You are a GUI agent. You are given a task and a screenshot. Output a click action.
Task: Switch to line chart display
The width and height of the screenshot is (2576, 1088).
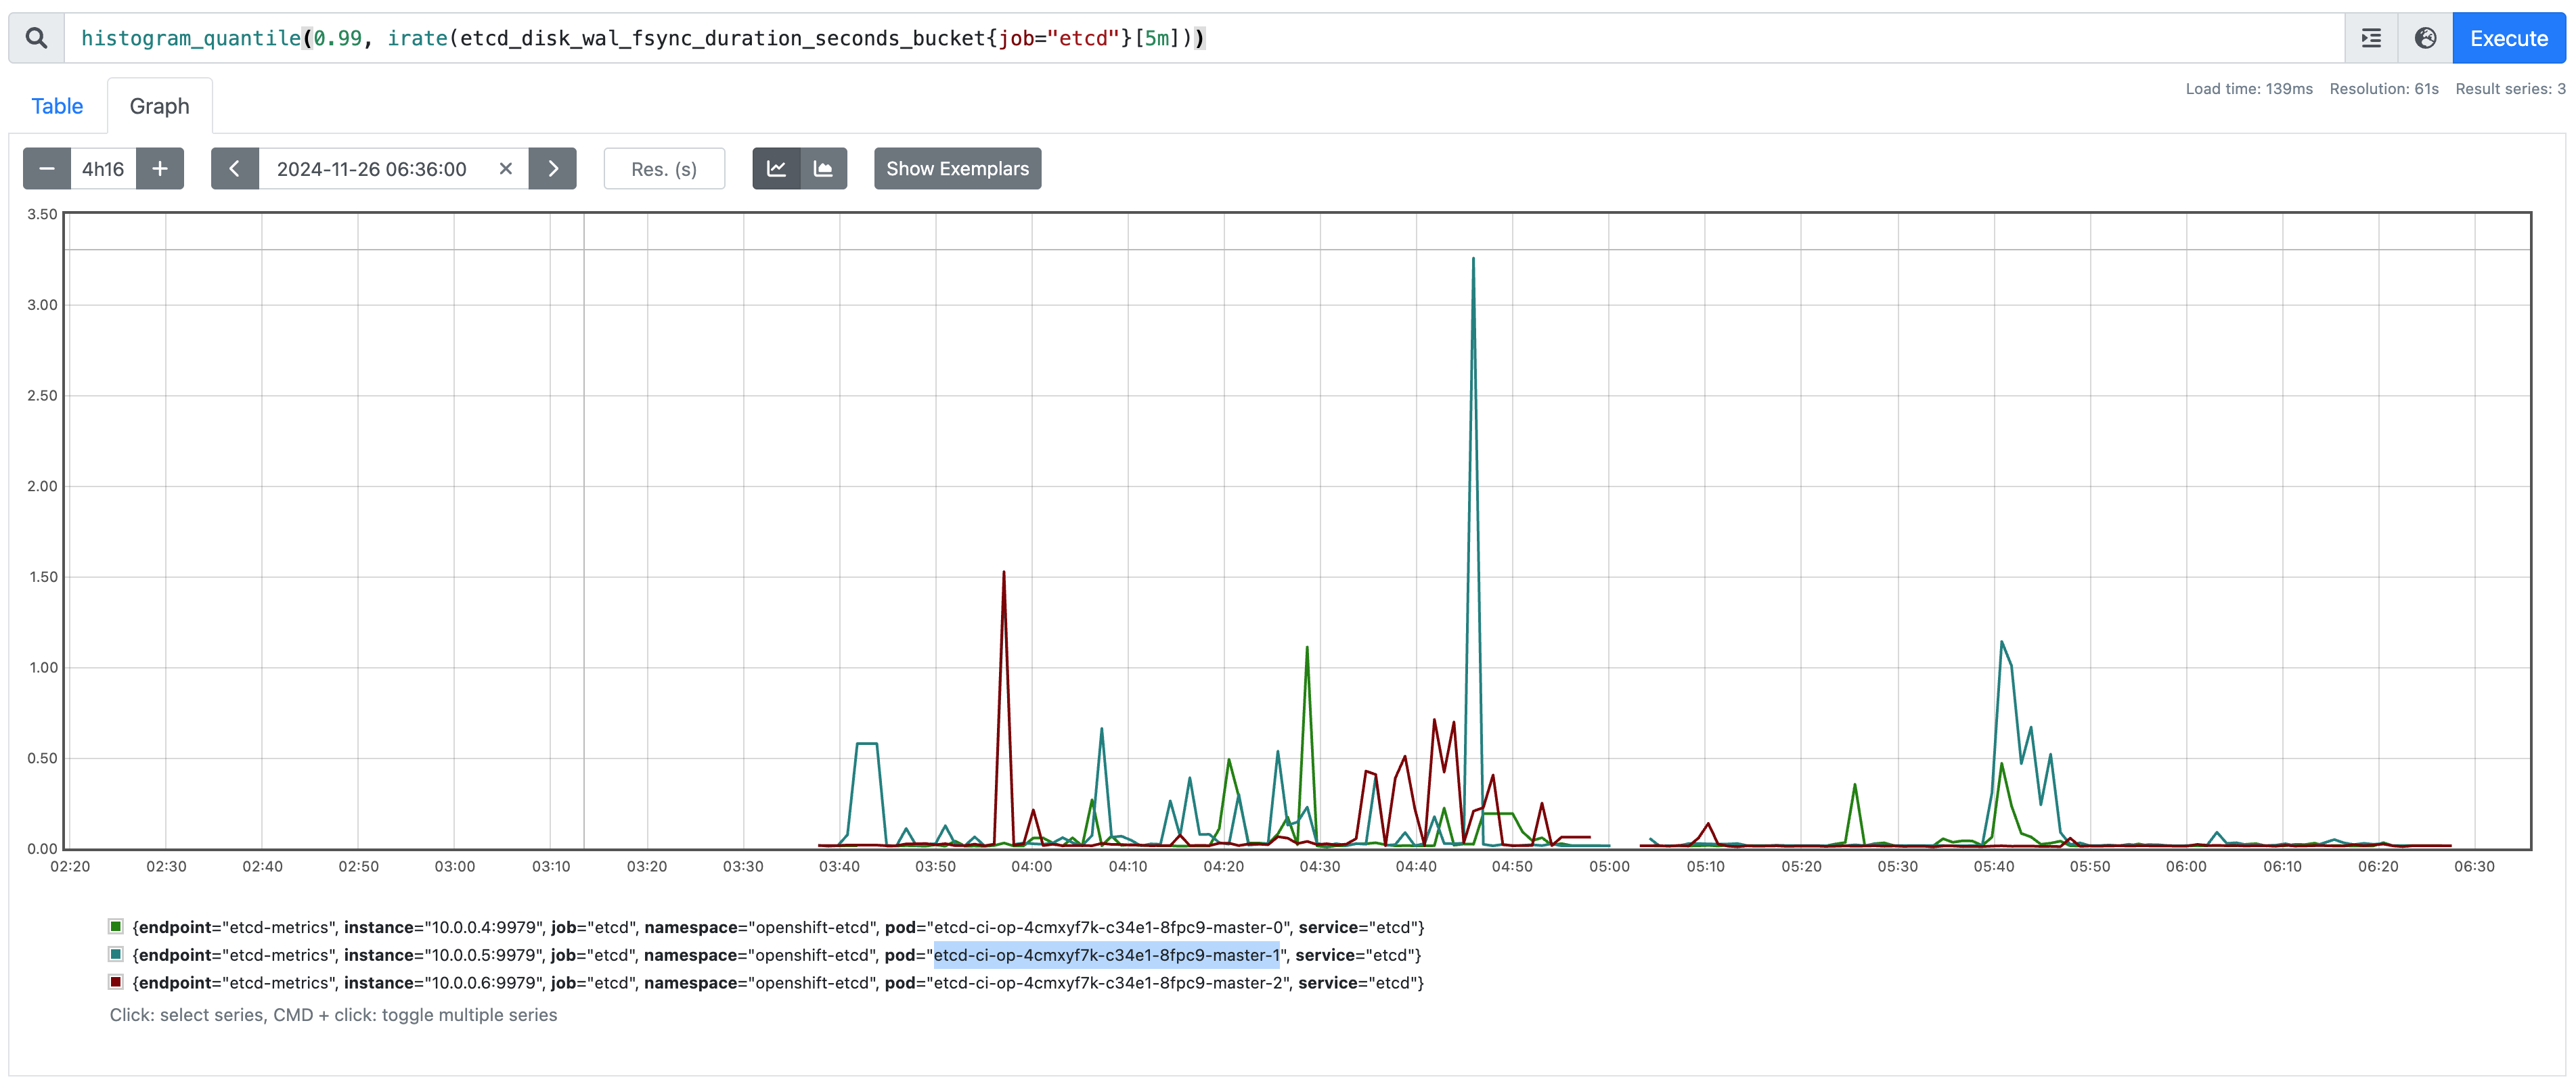pyautogui.click(x=776, y=169)
